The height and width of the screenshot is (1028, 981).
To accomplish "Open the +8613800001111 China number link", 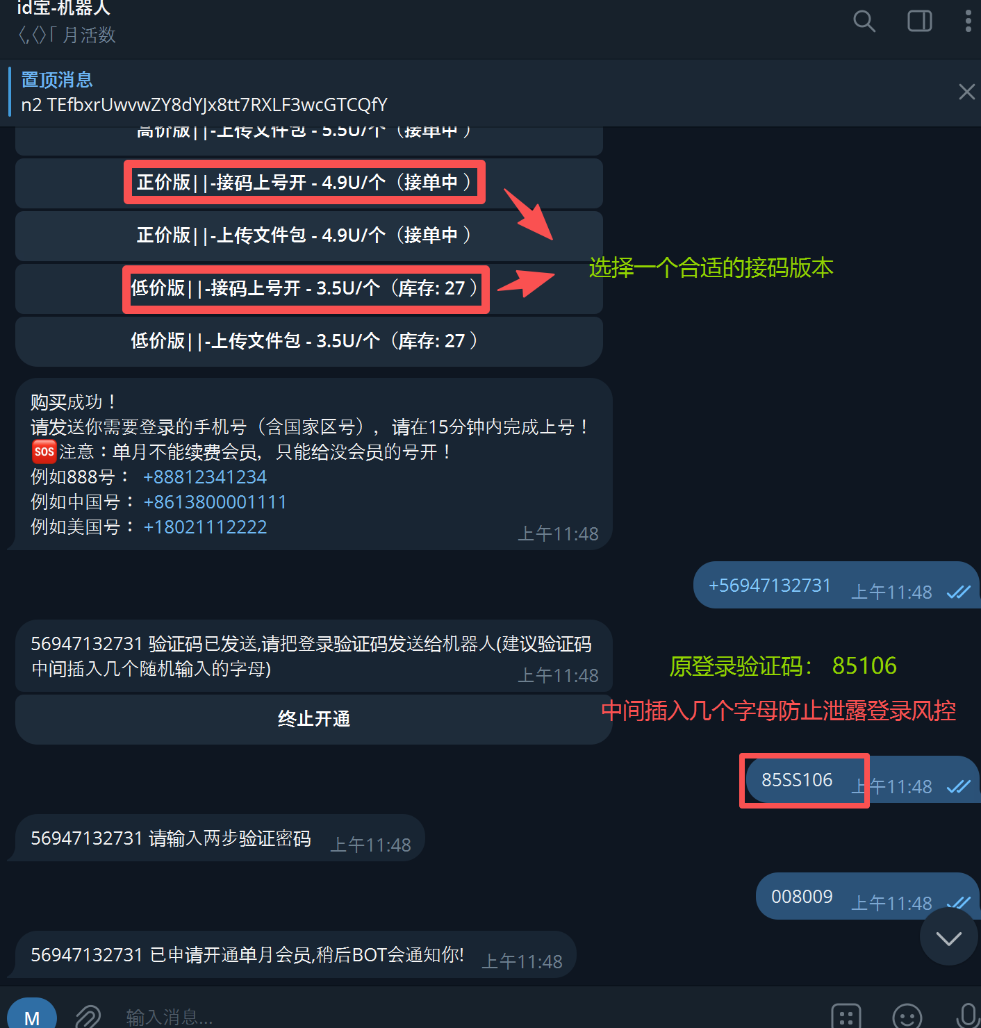I will [215, 502].
